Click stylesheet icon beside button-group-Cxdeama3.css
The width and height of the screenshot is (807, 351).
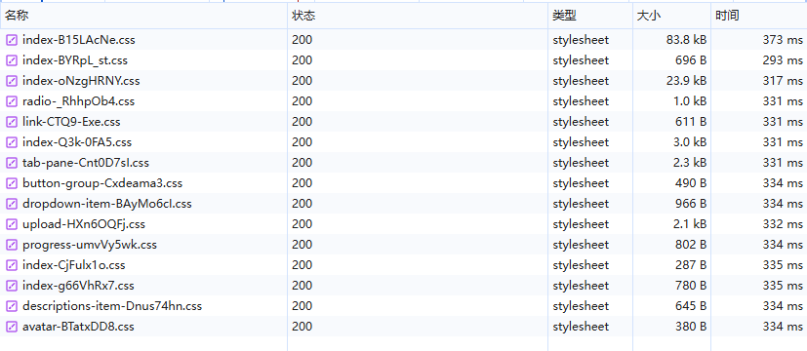click(x=12, y=183)
